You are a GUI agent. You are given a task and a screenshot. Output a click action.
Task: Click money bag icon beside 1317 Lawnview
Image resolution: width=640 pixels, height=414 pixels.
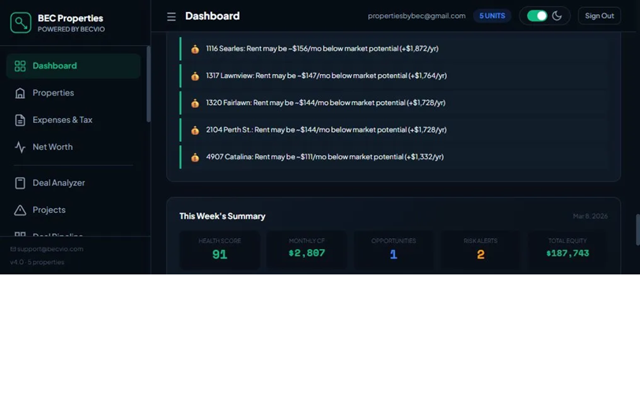click(x=195, y=76)
